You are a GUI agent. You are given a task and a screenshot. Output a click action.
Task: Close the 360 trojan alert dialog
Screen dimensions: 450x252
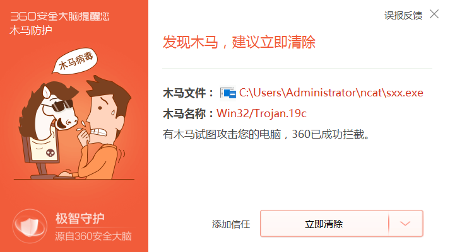[x=434, y=14]
